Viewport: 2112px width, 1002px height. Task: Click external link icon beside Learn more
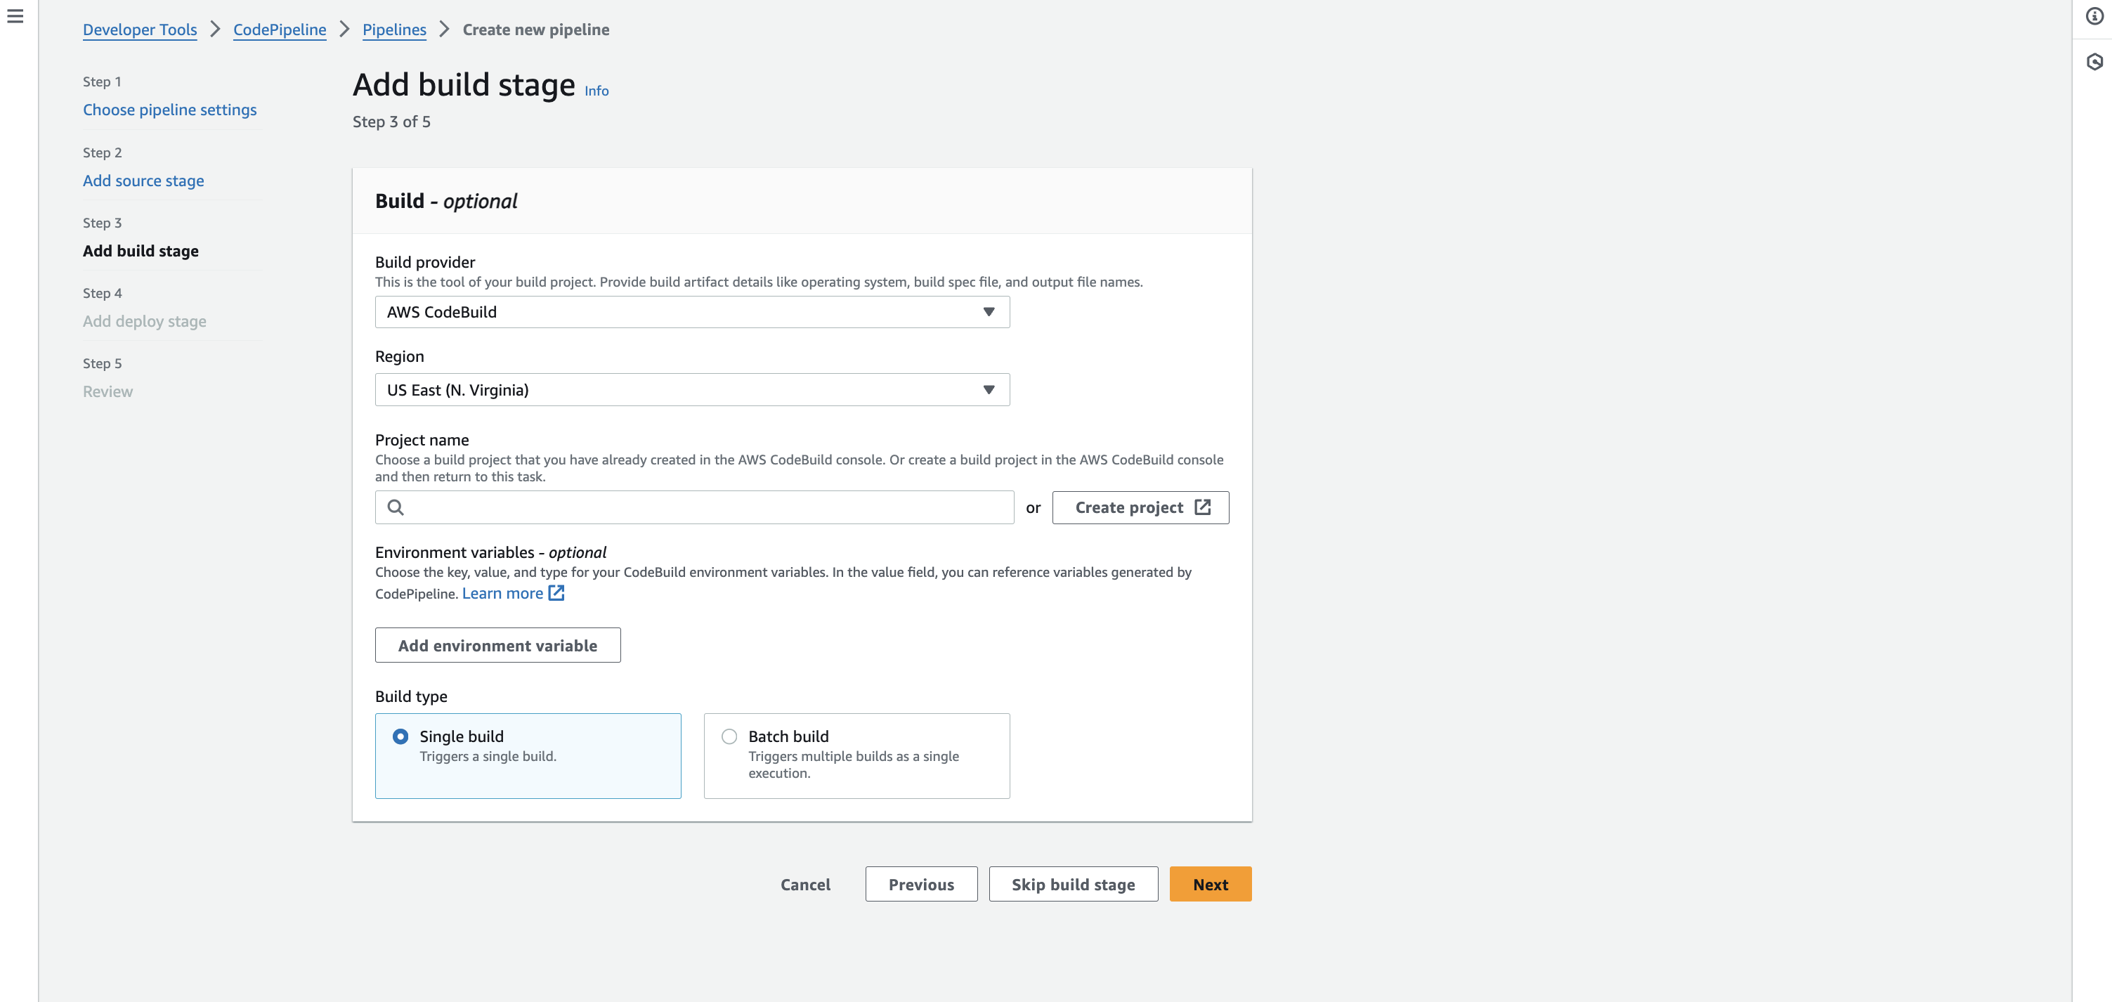pyautogui.click(x=556, y=593)
